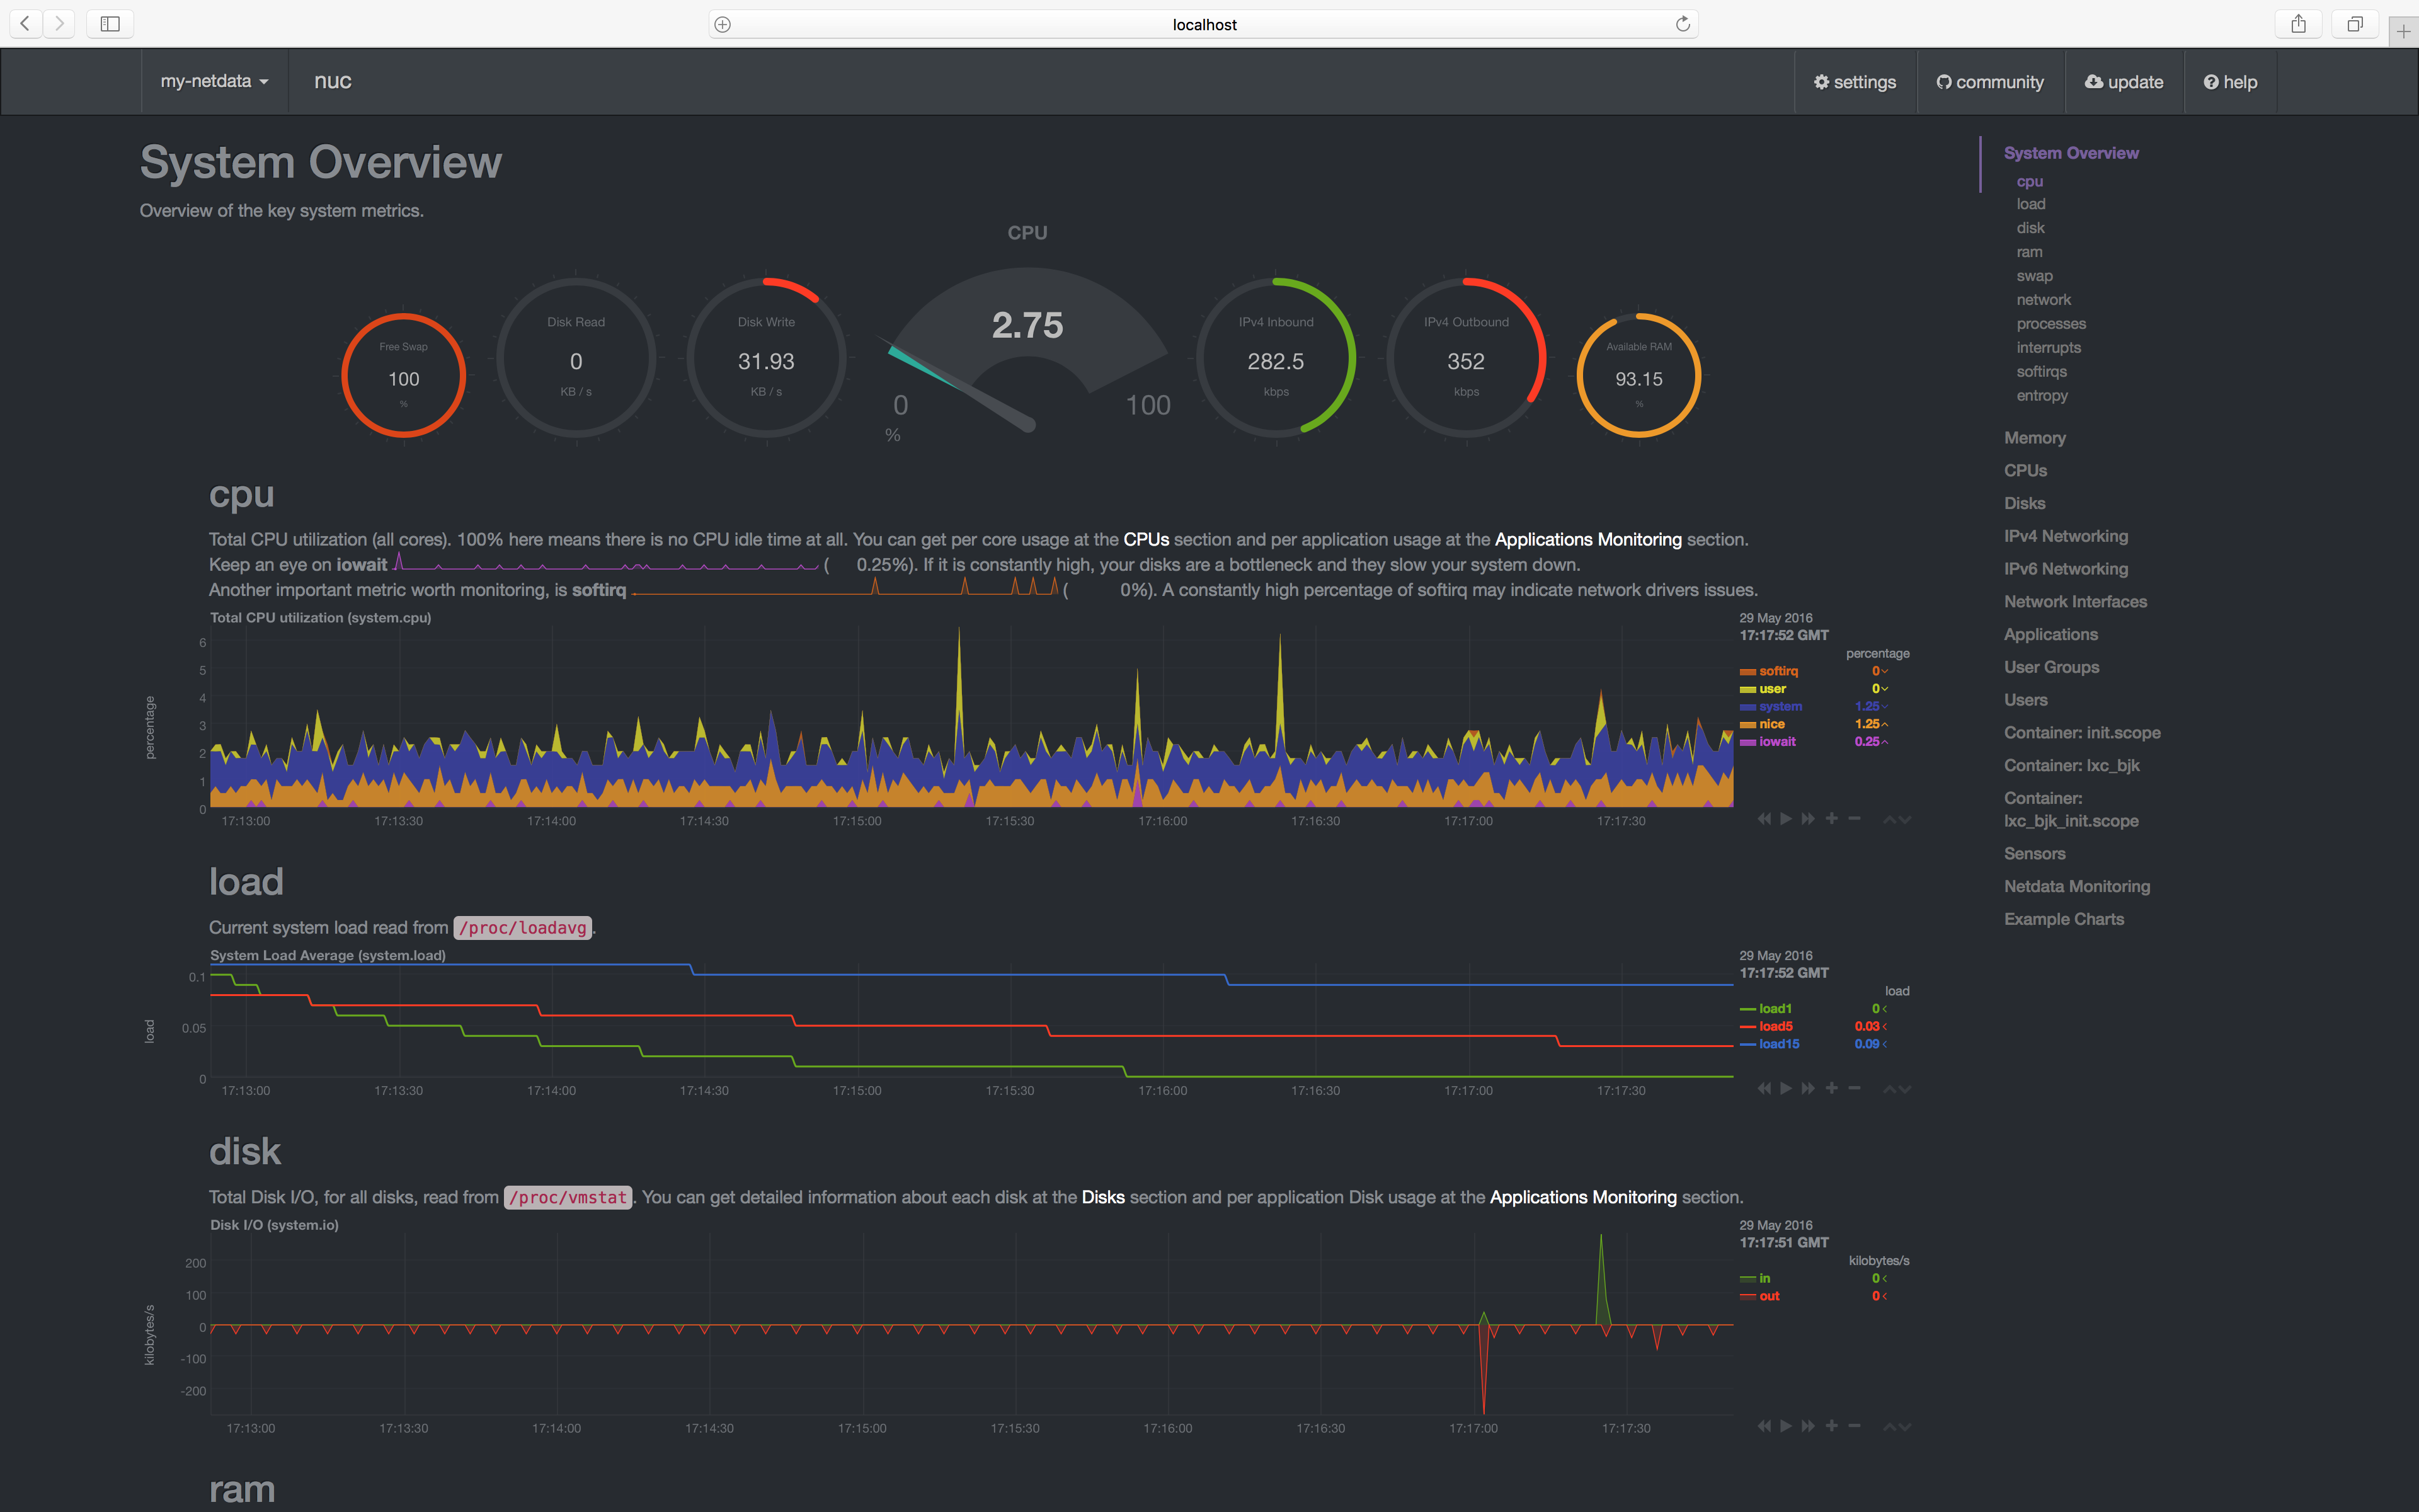Pan the CPU chart right with forward icon
2419x1512 pixels.
click(1808, 819)
